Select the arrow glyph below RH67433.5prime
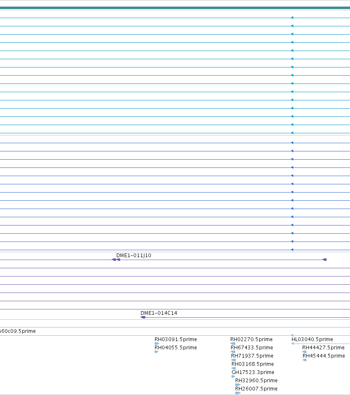 point(233,352)
